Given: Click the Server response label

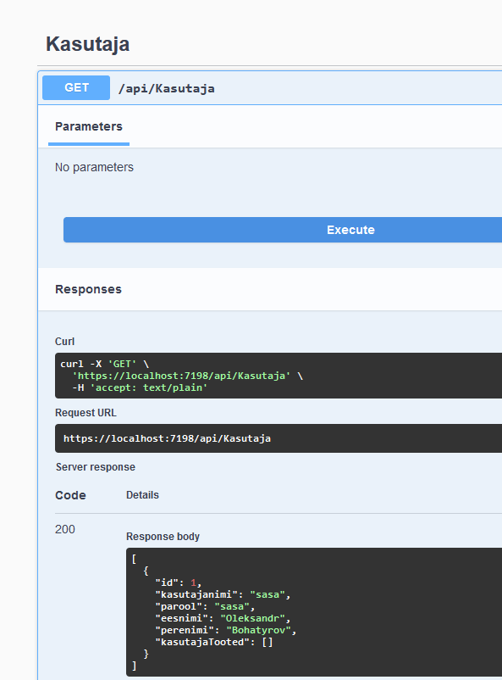Looking at the screenshot, I should (x=96, y=467).
